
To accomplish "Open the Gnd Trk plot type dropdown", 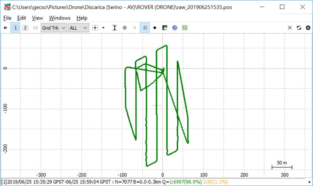I will tap(54, 28).
